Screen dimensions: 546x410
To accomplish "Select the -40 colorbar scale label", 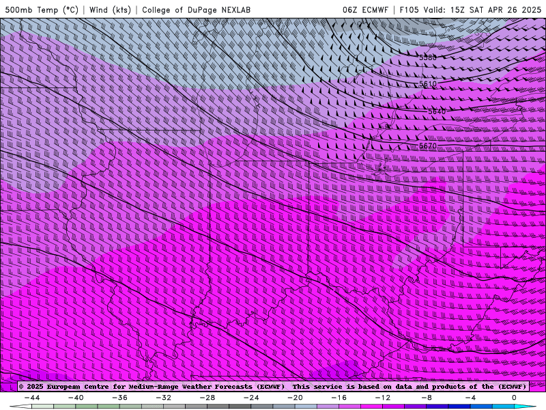I will [76, 398].
